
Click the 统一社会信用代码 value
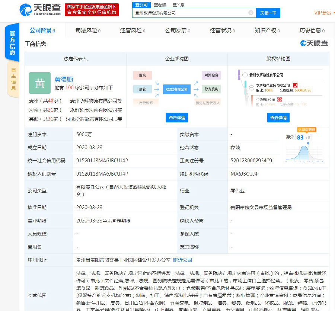pyautogui.click(x=102, y=160)
